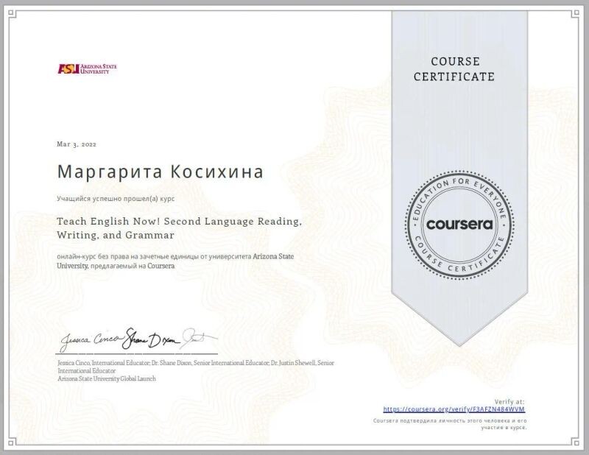589x455 pixels.
Task: Click the line 'Учащийся успешно прошел(а) курс'
Action: pyautogui.click(x=116, y=200)
